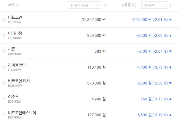Sort the list by real-time price arrows
Screen dimensions: 179x123
pos(105,5)
